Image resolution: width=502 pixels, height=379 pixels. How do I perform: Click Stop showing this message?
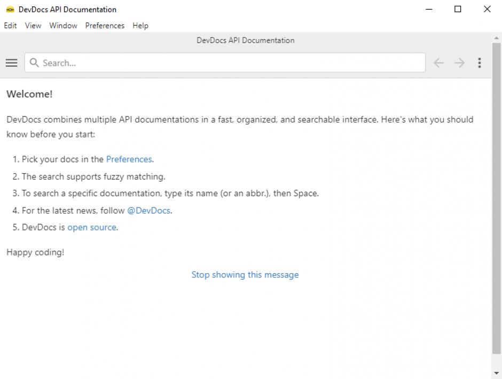[x=245, y=275]
